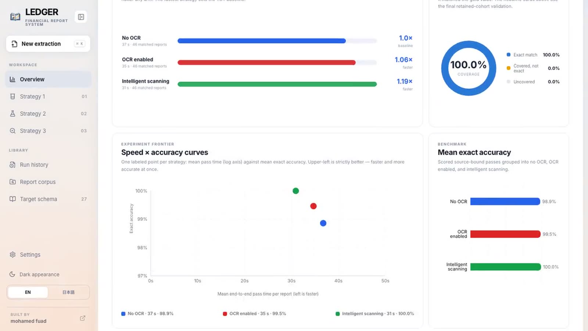
Task: Click the ⌘K shortcut badge
Action: (79, 44)
